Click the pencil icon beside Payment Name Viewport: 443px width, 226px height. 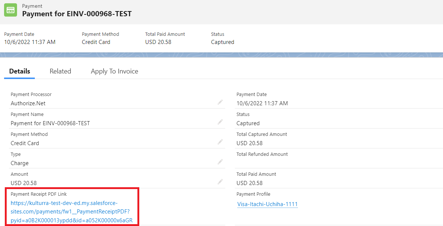(x=220, y=122)
